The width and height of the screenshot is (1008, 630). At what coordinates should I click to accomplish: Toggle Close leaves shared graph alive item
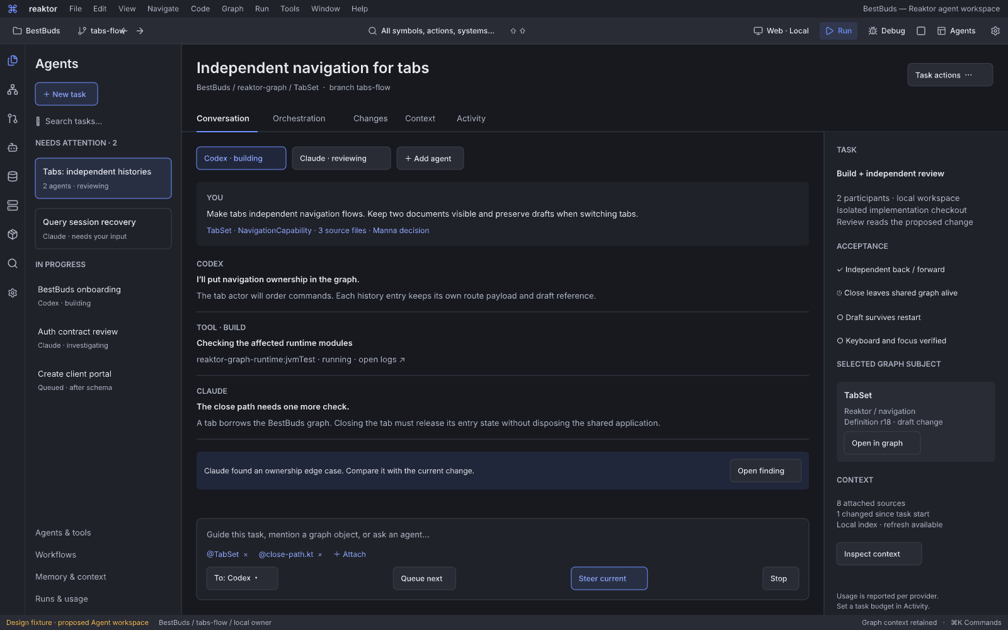click(x=896, y=293)
